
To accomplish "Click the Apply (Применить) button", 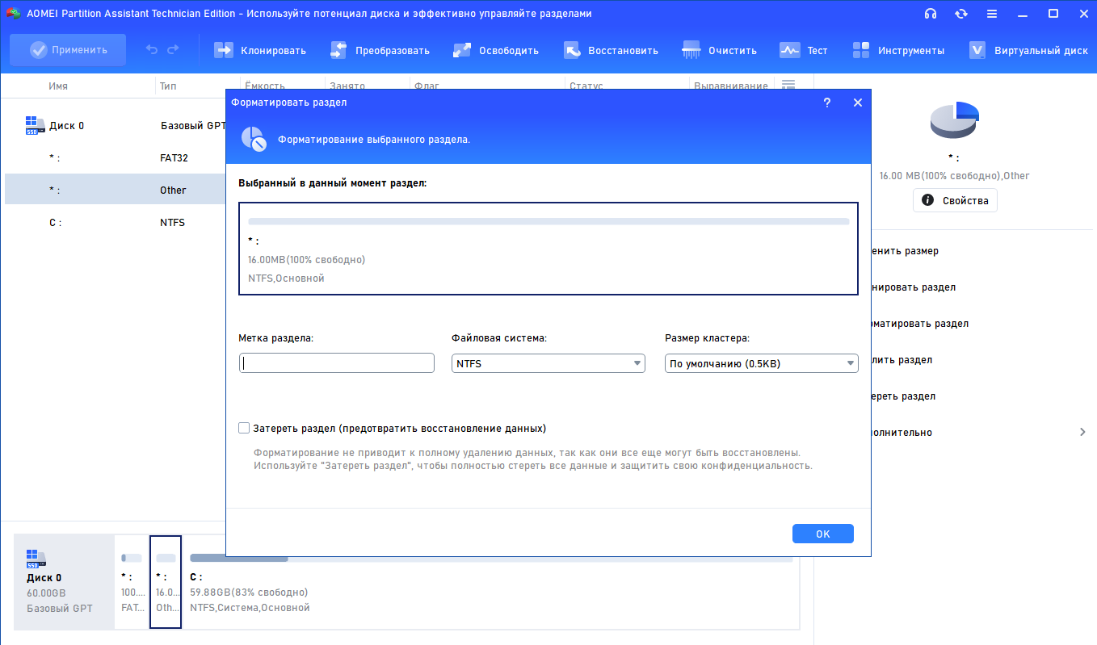I will (68, 50).
